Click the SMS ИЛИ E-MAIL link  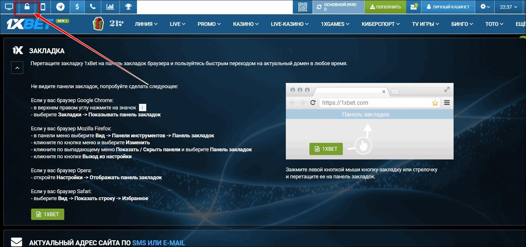158,243
